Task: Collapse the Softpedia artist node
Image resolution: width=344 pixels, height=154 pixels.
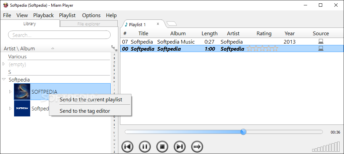Action: [x=4, y=79]
